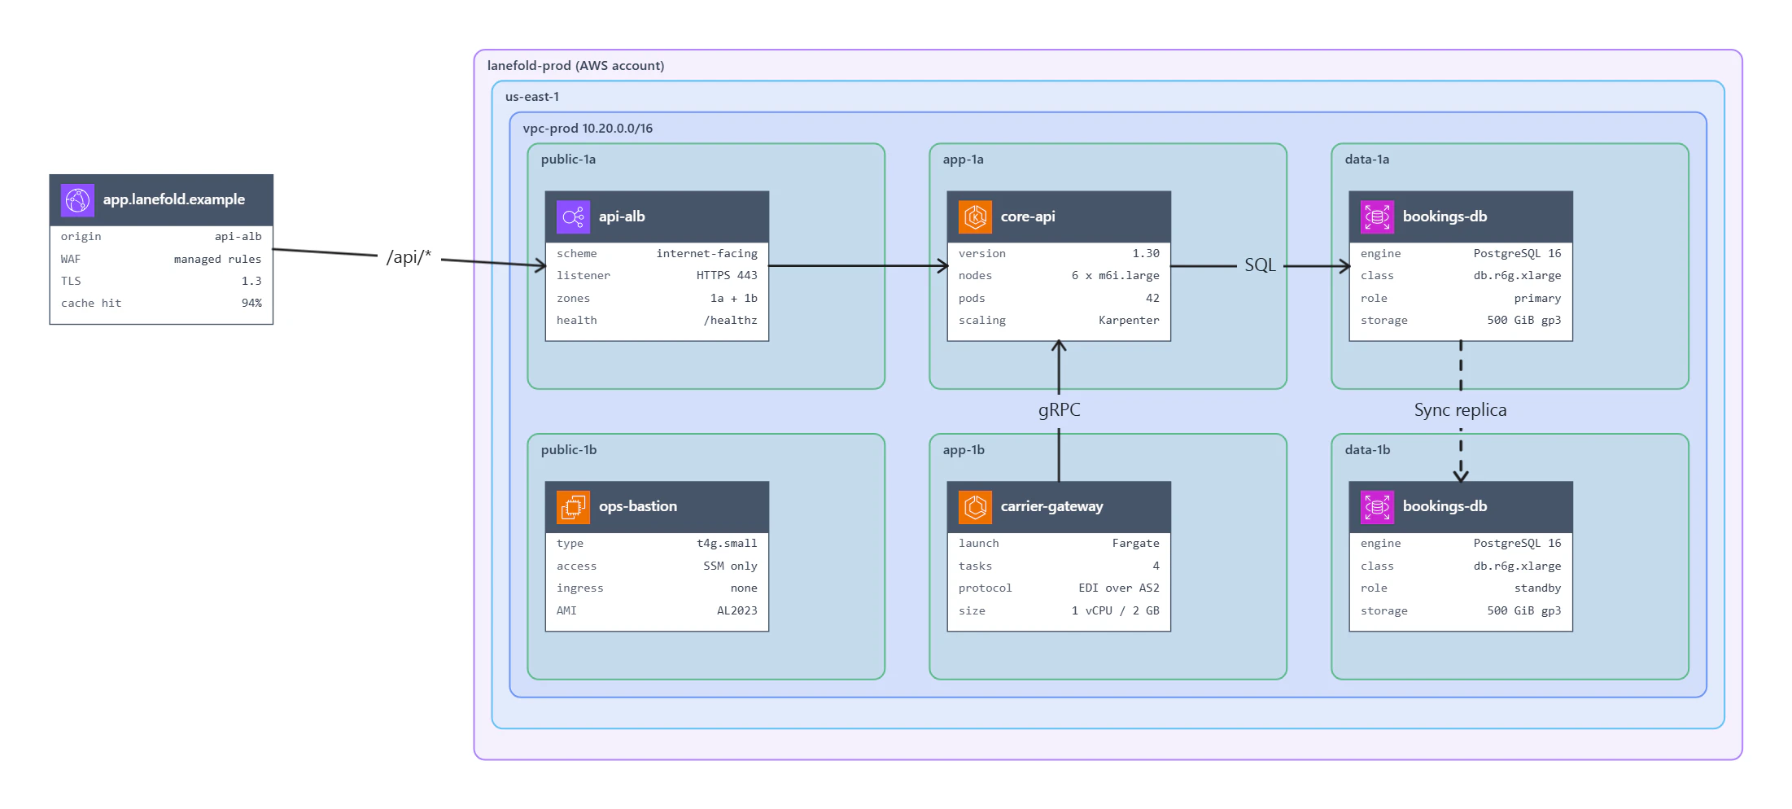Select the ops-bastion node title
The width and height of the screenshot is (1792, 809).
pos(638,506)
